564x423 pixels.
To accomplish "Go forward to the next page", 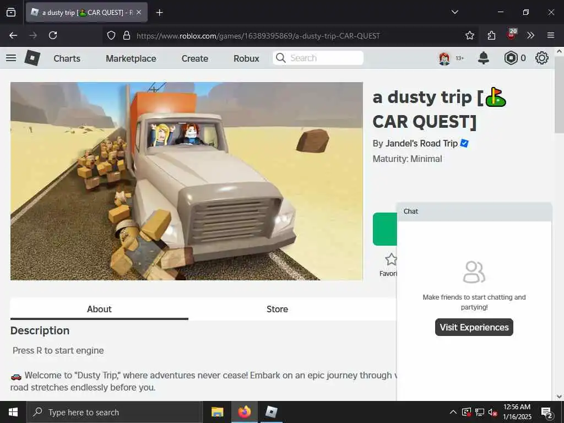I will tap(33, 35).
